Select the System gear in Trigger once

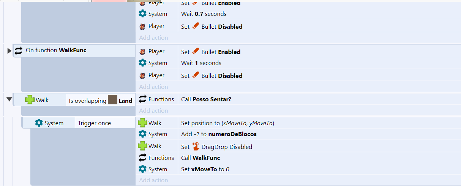click(x=39, y=123)
